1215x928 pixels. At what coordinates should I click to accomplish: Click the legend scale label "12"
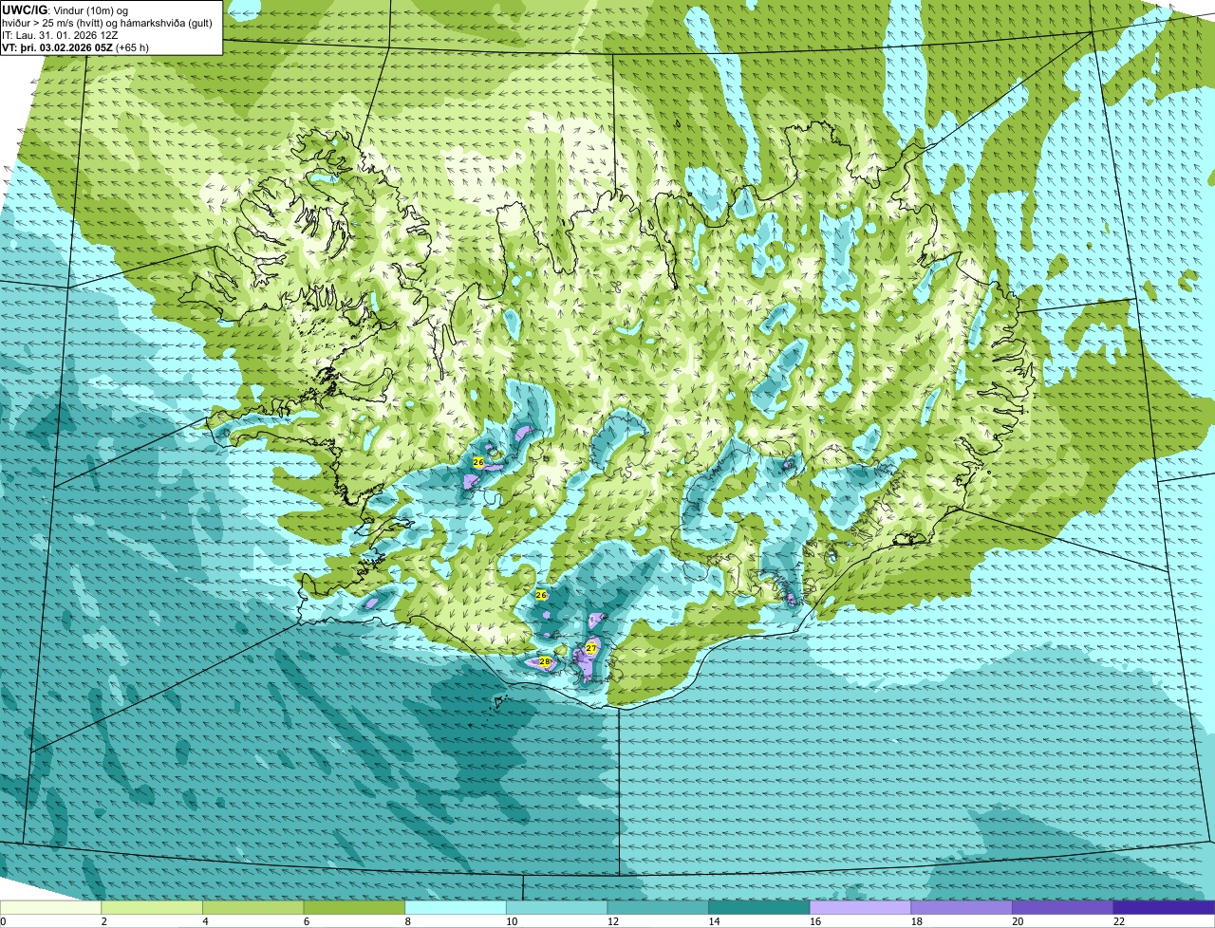(x=613, y=921)
